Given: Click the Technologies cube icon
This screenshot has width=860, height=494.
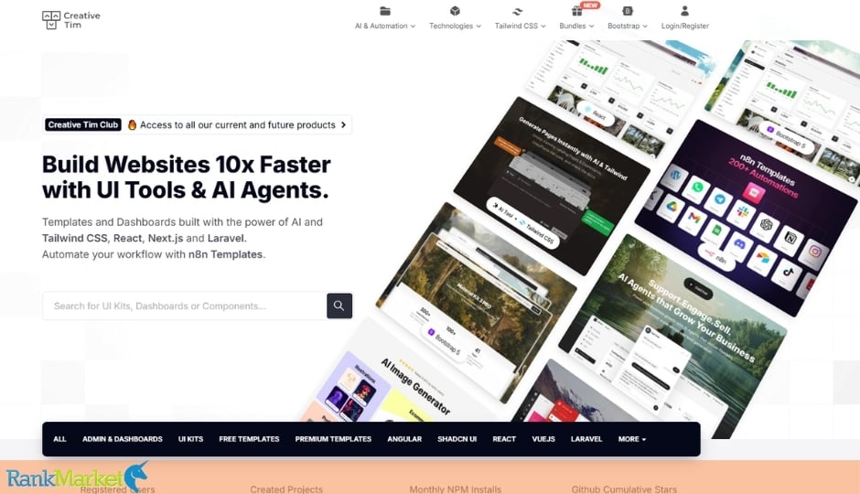Looking at the screenshot, I should [455, 11].
